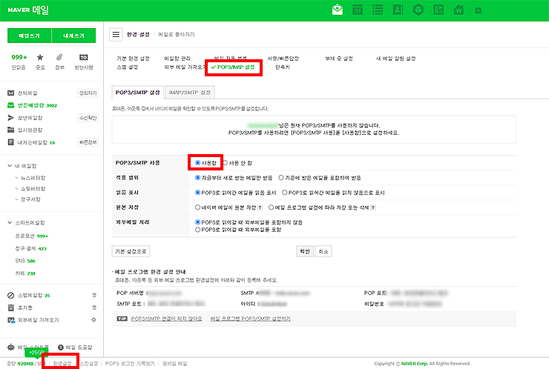
Task: Open POP3/SMTP 연결이 되지 않아요 link
Action: [x=167, y=319]
